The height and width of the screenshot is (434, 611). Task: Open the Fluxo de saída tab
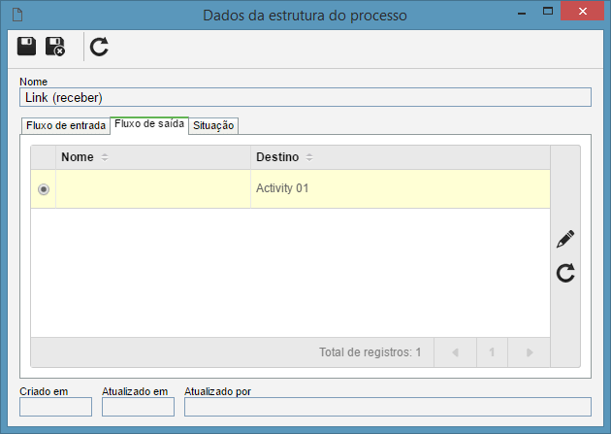point(149,125)
